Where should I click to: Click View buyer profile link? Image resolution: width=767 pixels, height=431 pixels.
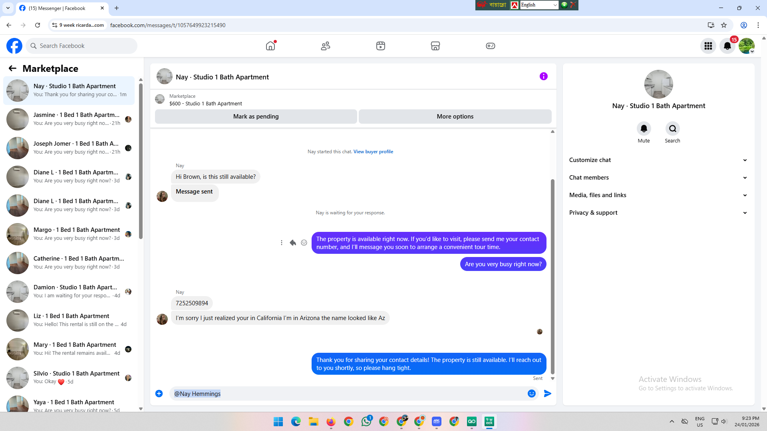click(373, 152)
